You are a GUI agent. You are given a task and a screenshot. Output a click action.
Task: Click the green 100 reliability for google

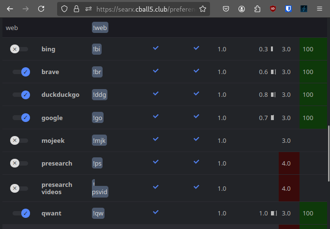(313, 118)
